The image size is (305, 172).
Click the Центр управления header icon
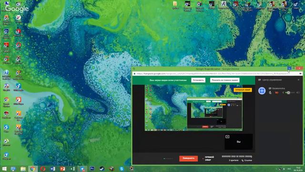pyautogui.click(x=259, y=80)
